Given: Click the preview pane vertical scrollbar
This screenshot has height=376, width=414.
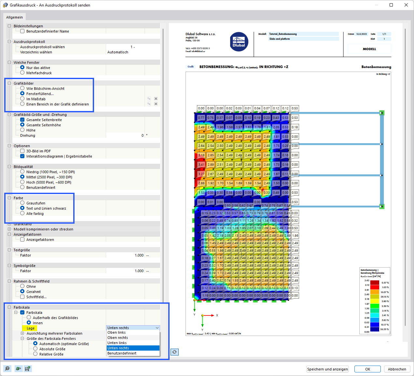Looking at the screenshot, I should 405,177.
